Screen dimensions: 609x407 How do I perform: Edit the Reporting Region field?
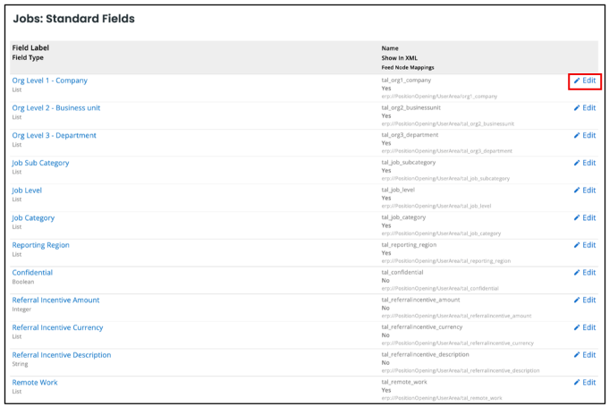(x=585, y=245)
